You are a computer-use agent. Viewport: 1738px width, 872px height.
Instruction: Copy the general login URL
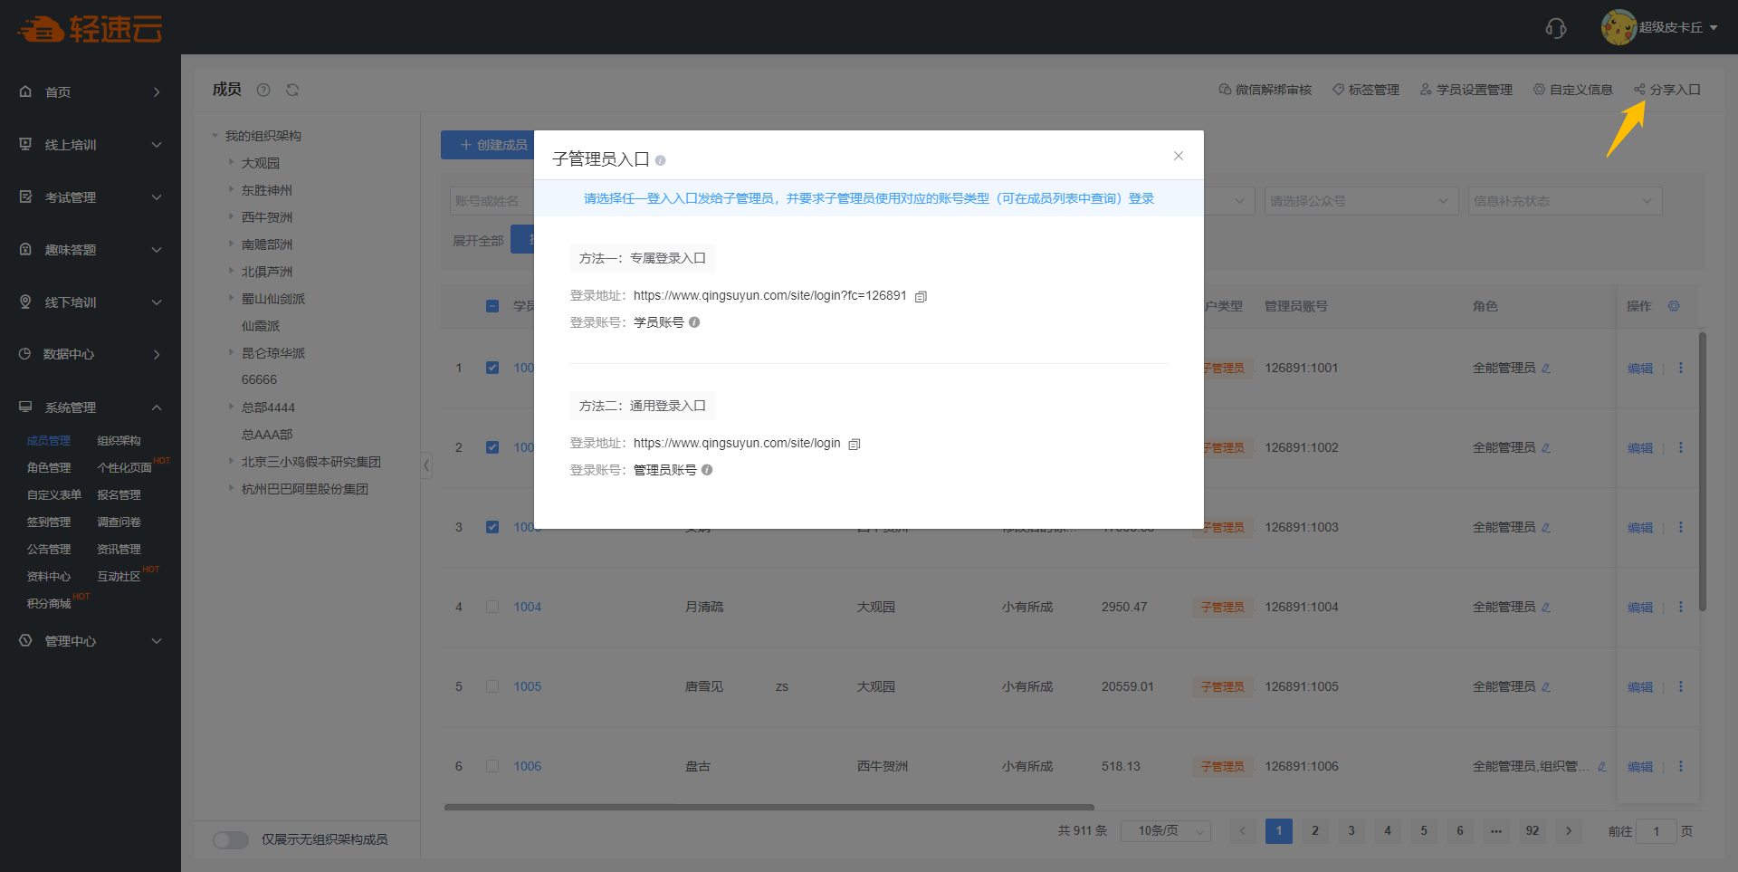(854, 444)
